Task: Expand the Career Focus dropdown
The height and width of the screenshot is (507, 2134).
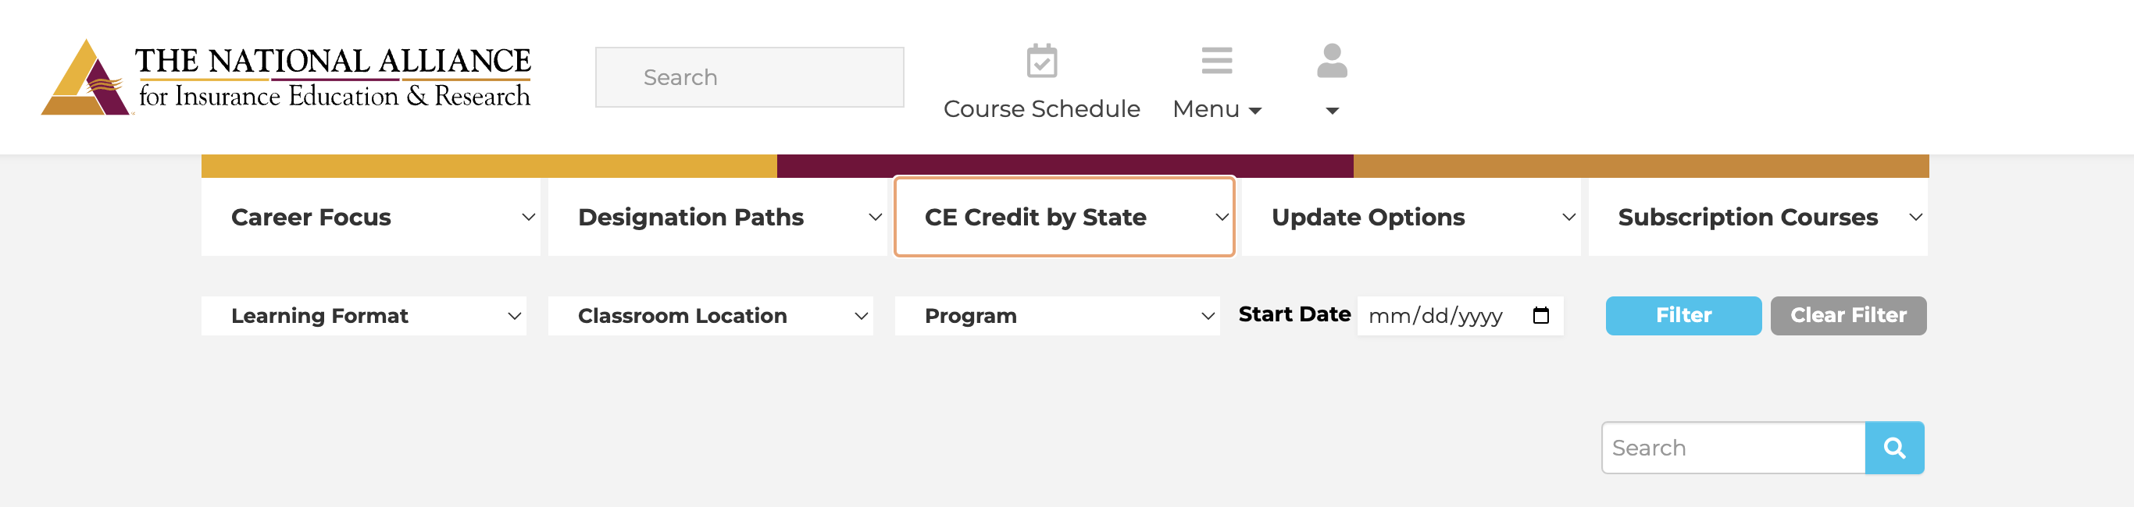Action: pyautogui.click(x=370, y=217)
